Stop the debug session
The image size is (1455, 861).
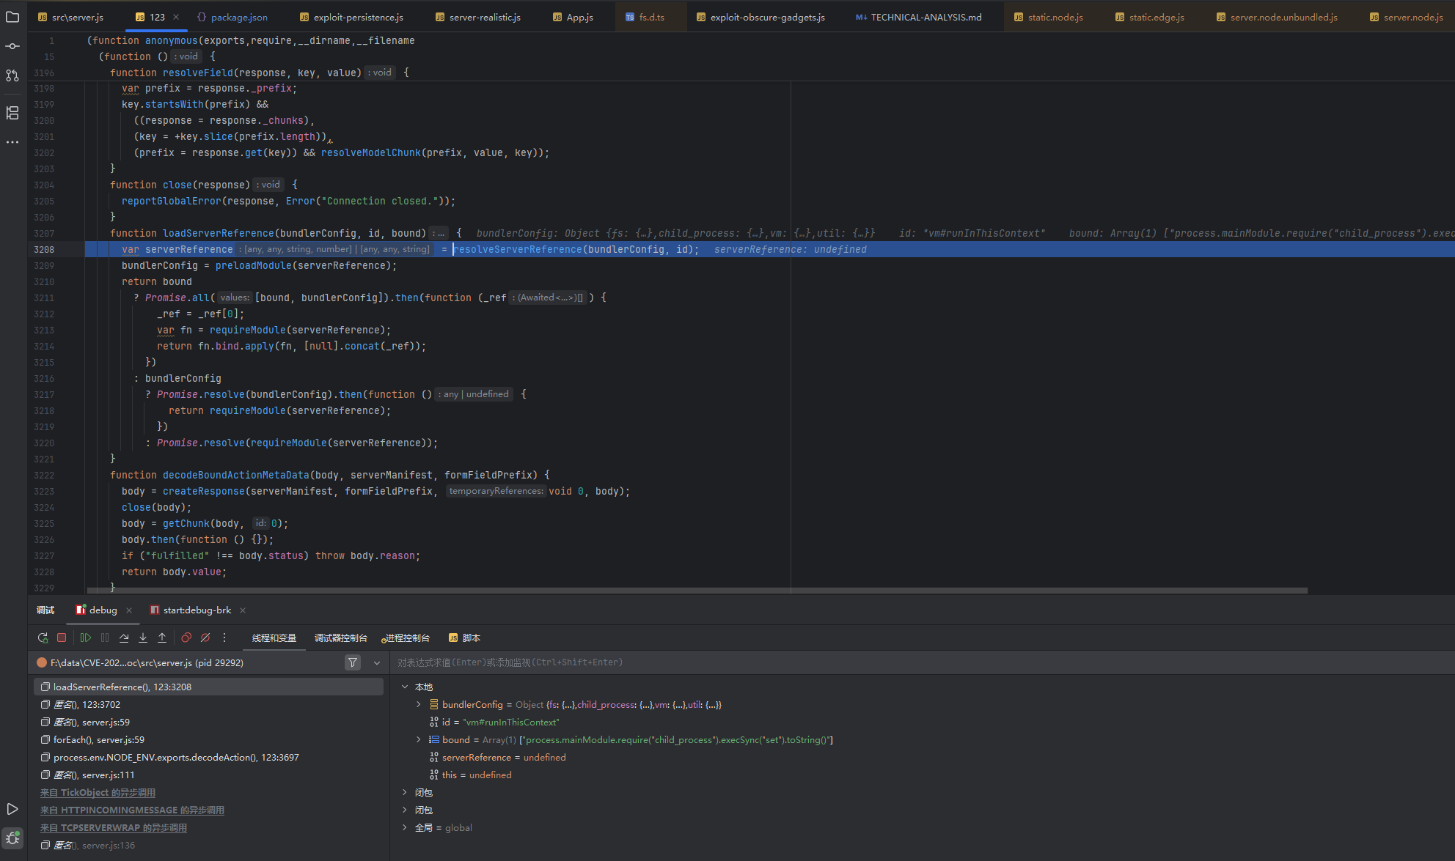62,638
